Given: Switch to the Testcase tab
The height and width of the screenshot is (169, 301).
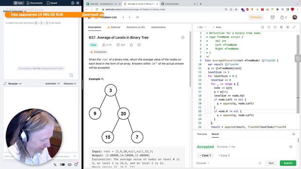Looking at the screenshot, I should pos(202,134).
